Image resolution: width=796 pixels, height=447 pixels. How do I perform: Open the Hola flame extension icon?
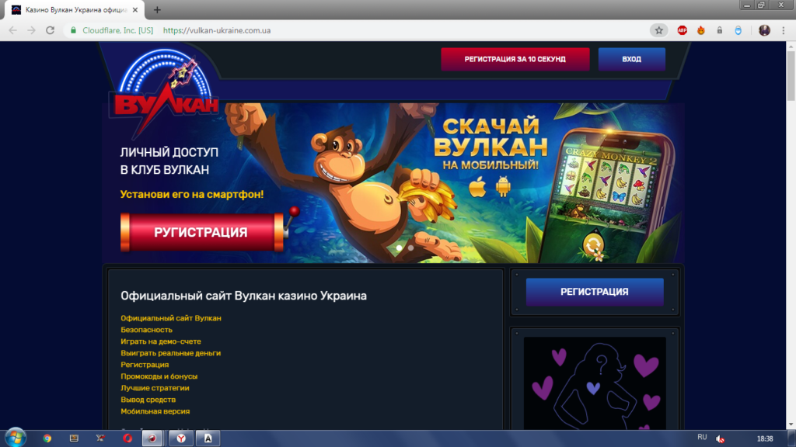tap(701, 30)
